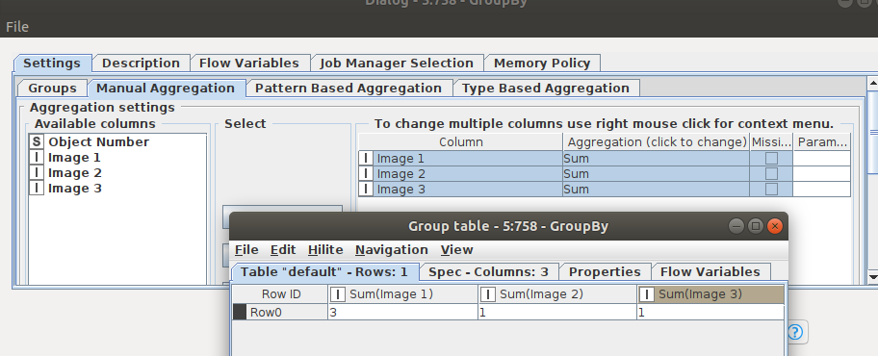The height and width of the screenshot is (356, 878).
Task: Click Image 2 cell in aggregation table
Action: tap(460, 174)
